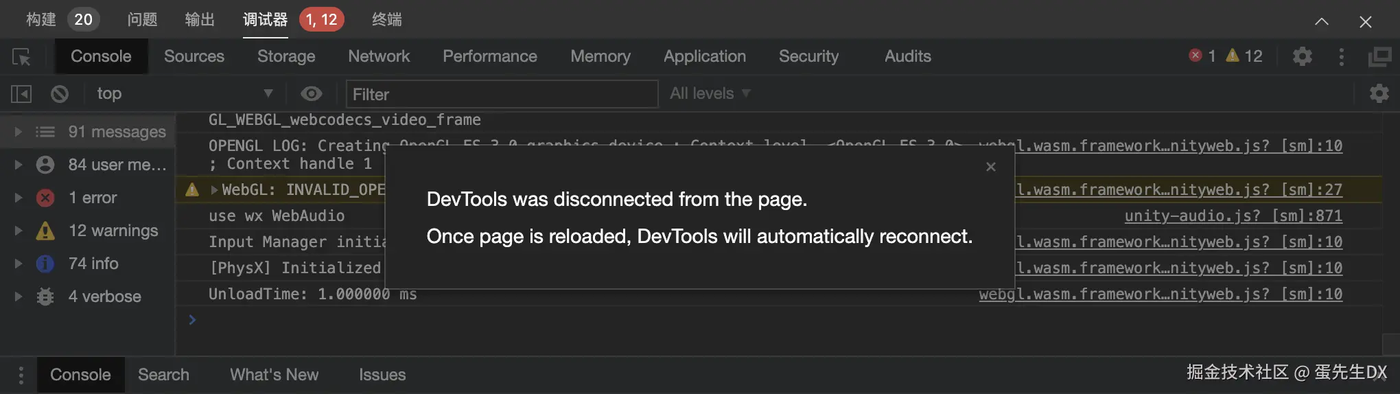Expand the 91 messages group
The image size is (1400, 394).
click(x=19, y=132)
